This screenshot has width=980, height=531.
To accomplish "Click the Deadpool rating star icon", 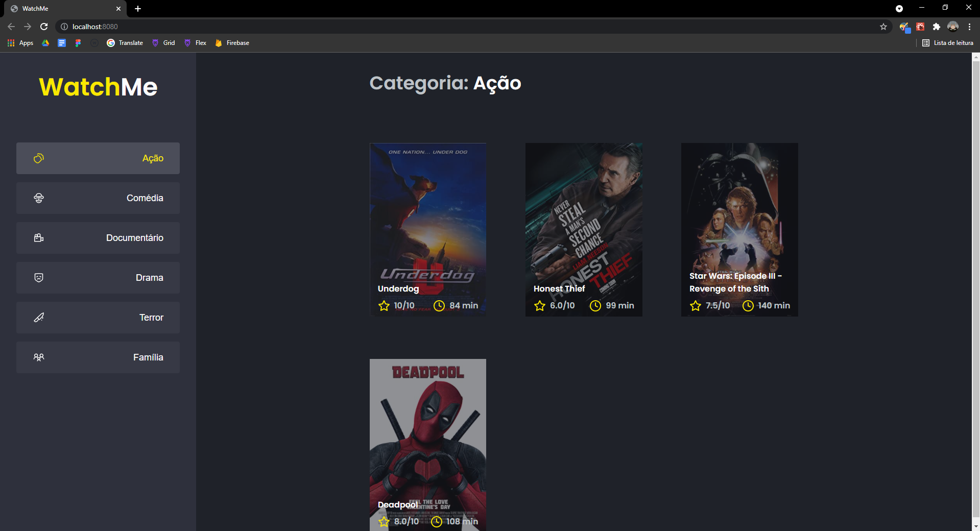I will point(384,521).
